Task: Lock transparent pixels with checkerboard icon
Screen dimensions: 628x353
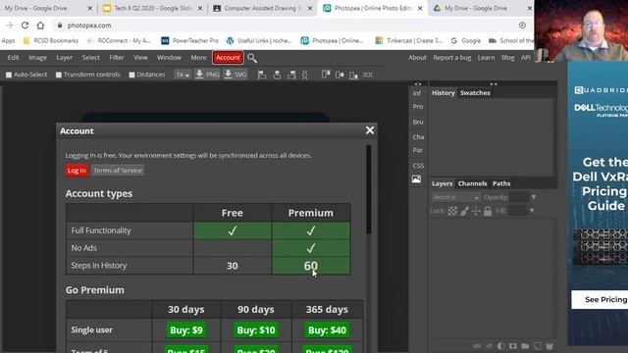Action: [452, 211]
